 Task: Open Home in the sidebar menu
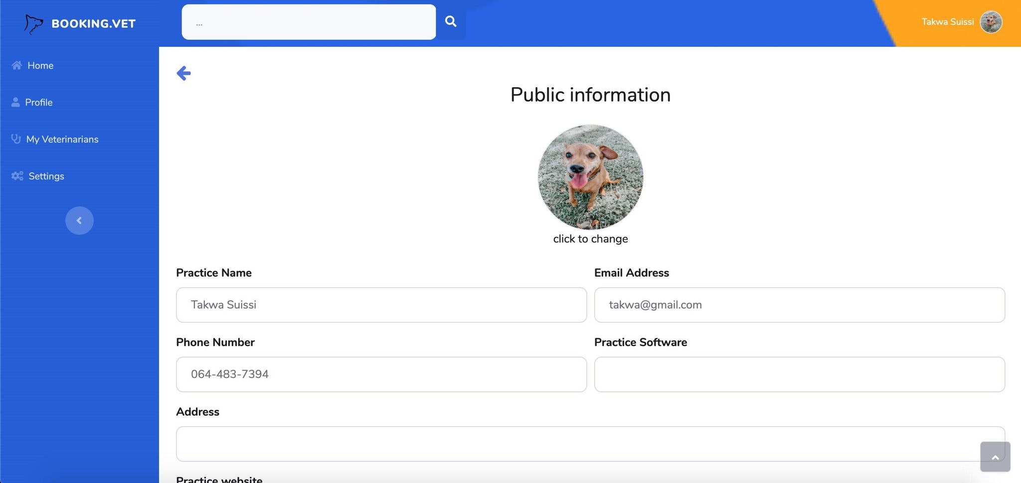pos(40,65)
